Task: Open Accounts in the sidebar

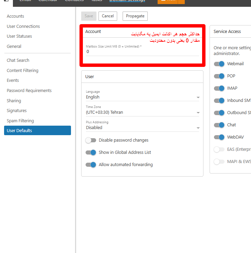Action: click(x=15, y=16)
